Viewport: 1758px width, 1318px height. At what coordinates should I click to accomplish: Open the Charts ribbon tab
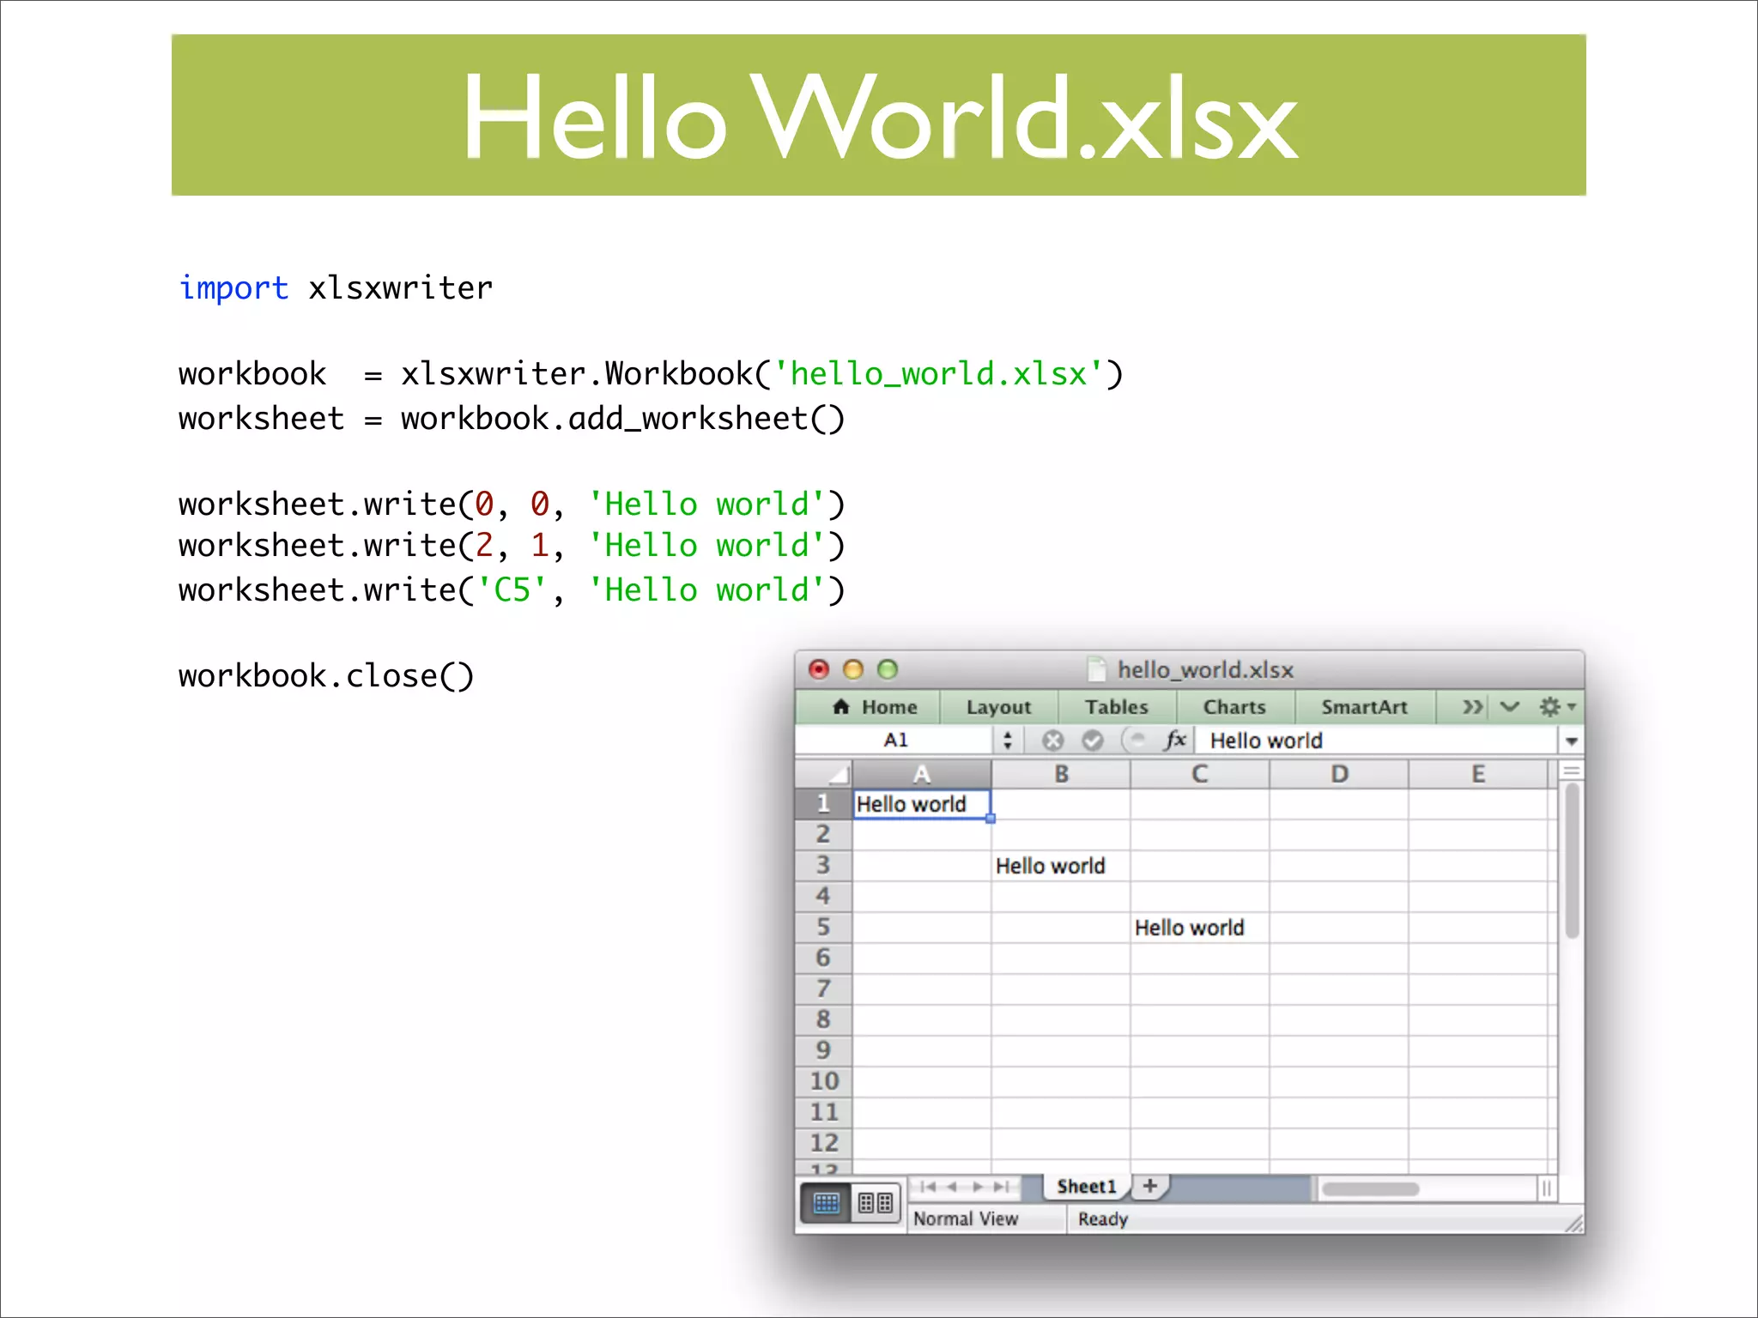pos(1234,707)
